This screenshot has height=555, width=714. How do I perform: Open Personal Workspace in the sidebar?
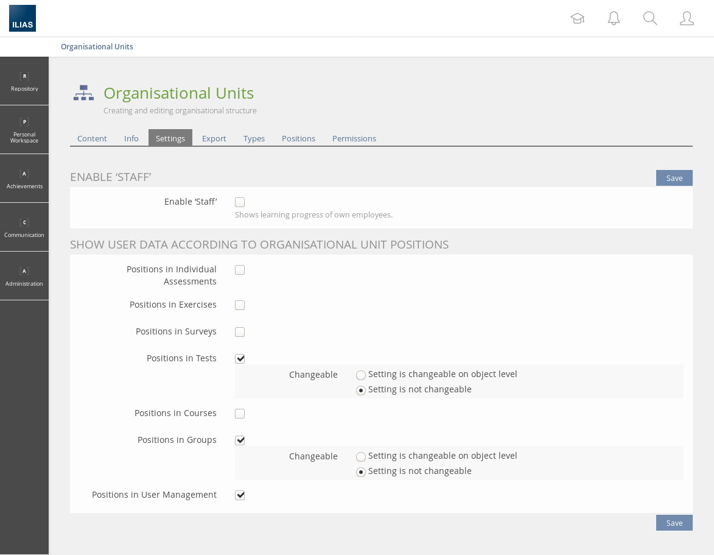coord(24,130)
